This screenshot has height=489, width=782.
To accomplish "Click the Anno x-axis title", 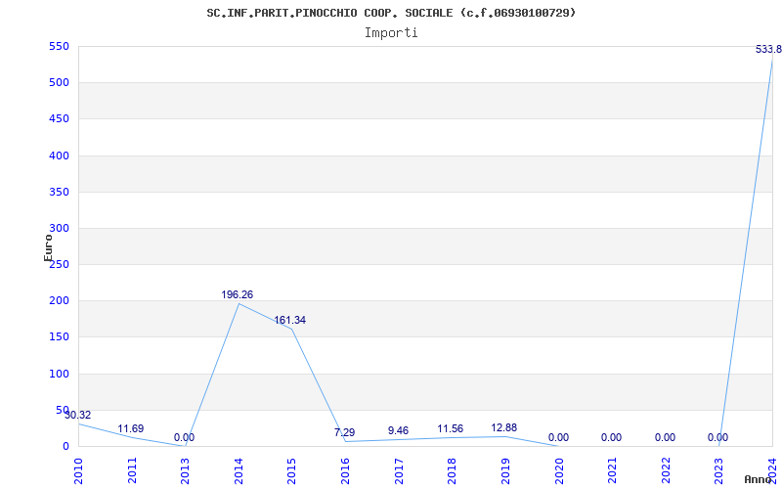I will 758,479.
